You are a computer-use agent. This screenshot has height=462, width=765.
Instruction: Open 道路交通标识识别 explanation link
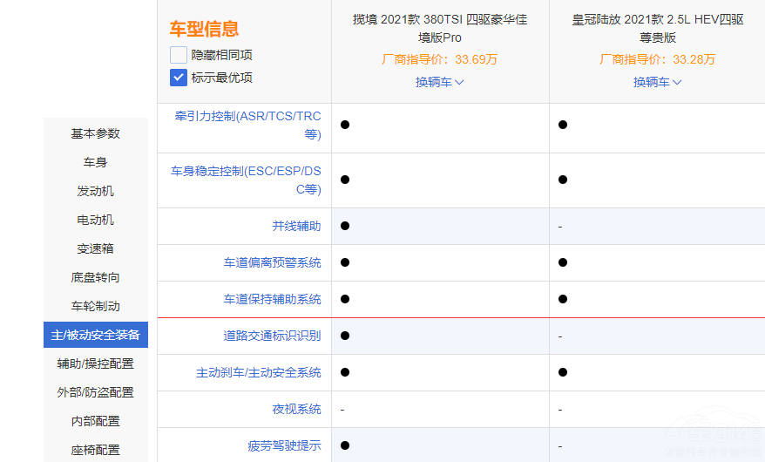point(272,336)
